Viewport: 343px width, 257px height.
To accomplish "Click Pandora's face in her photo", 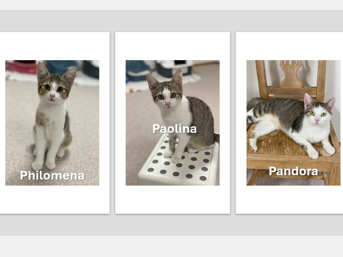I will (x=317, y=116).
